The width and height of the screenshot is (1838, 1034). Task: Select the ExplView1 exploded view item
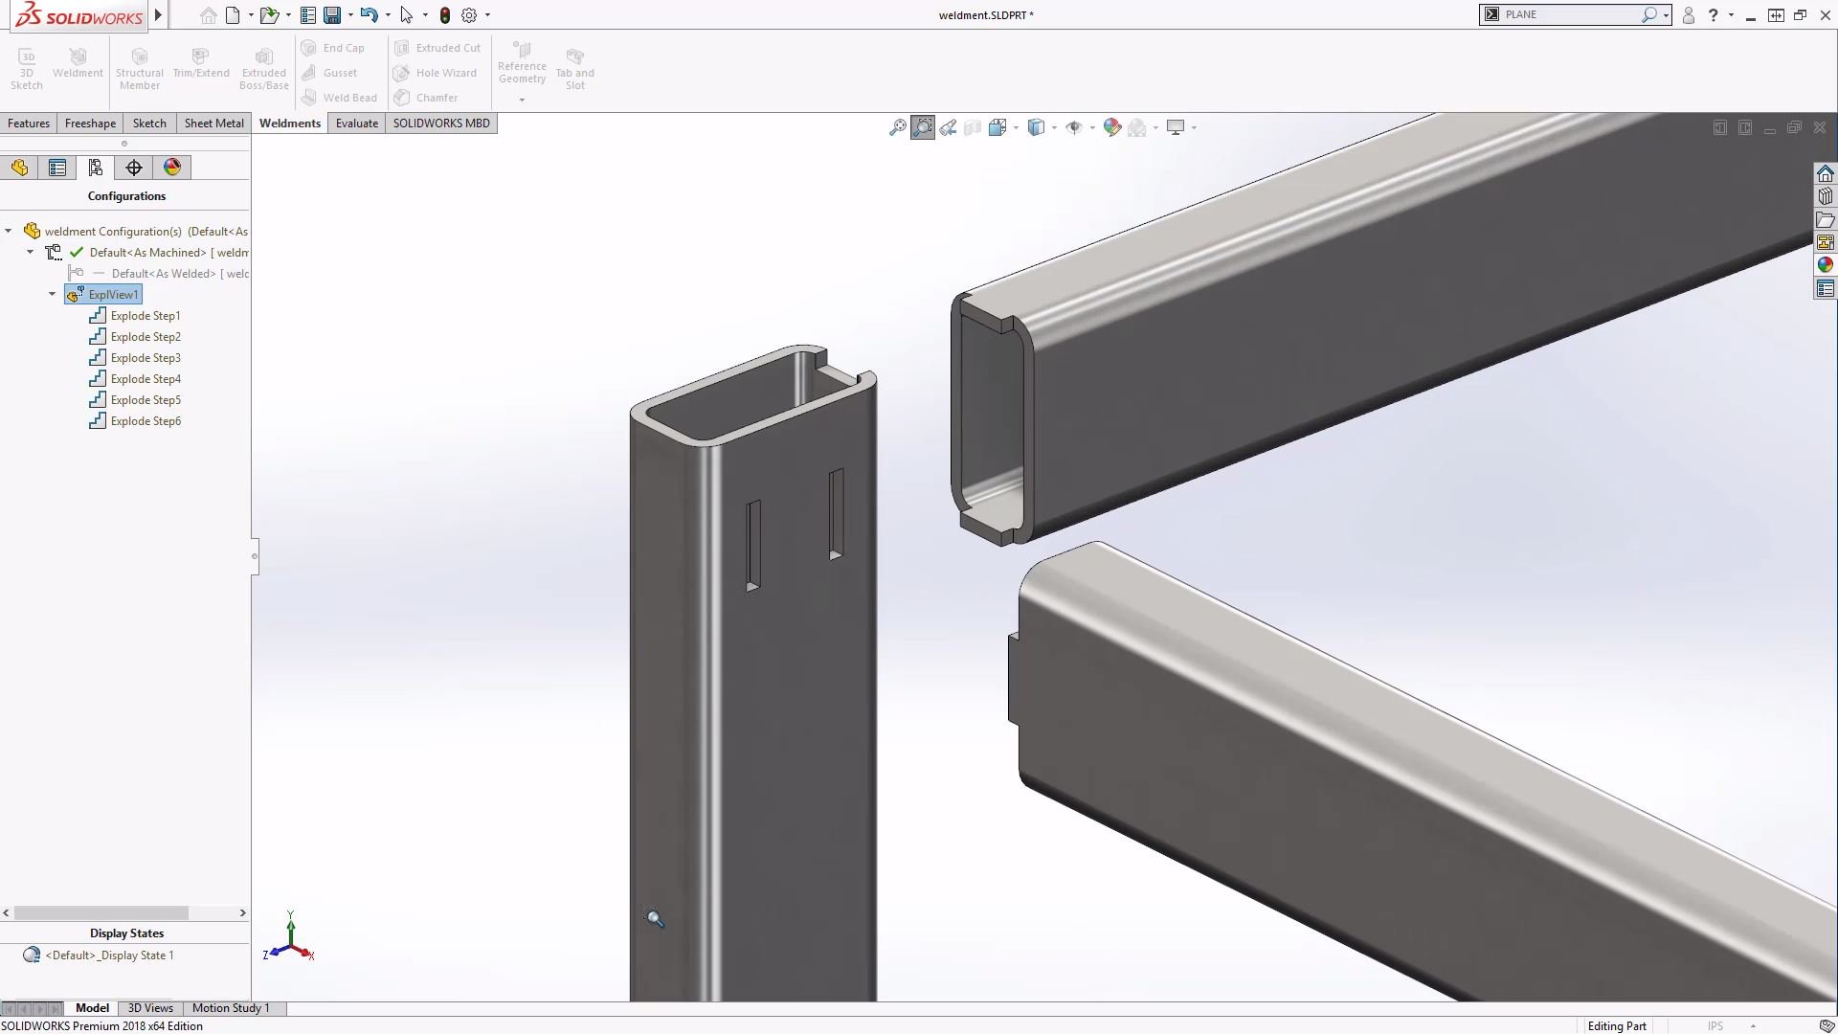[103, 294]
